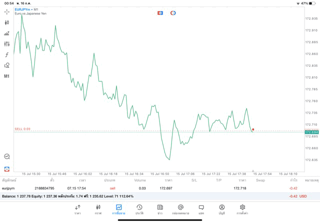Viewport: 320px width, 223px height.
Task: Tap the blue trade panel icon above chart
Action: coord(160,12)
